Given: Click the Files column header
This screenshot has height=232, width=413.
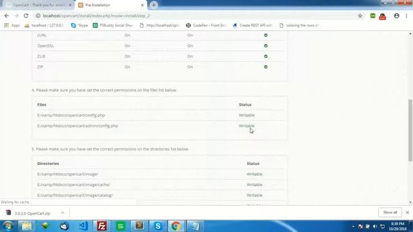Looking at the screenshot, I should 41,104.
